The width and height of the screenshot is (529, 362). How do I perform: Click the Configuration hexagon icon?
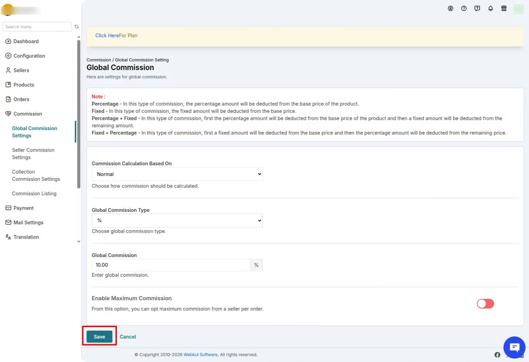tap(8, 56)
